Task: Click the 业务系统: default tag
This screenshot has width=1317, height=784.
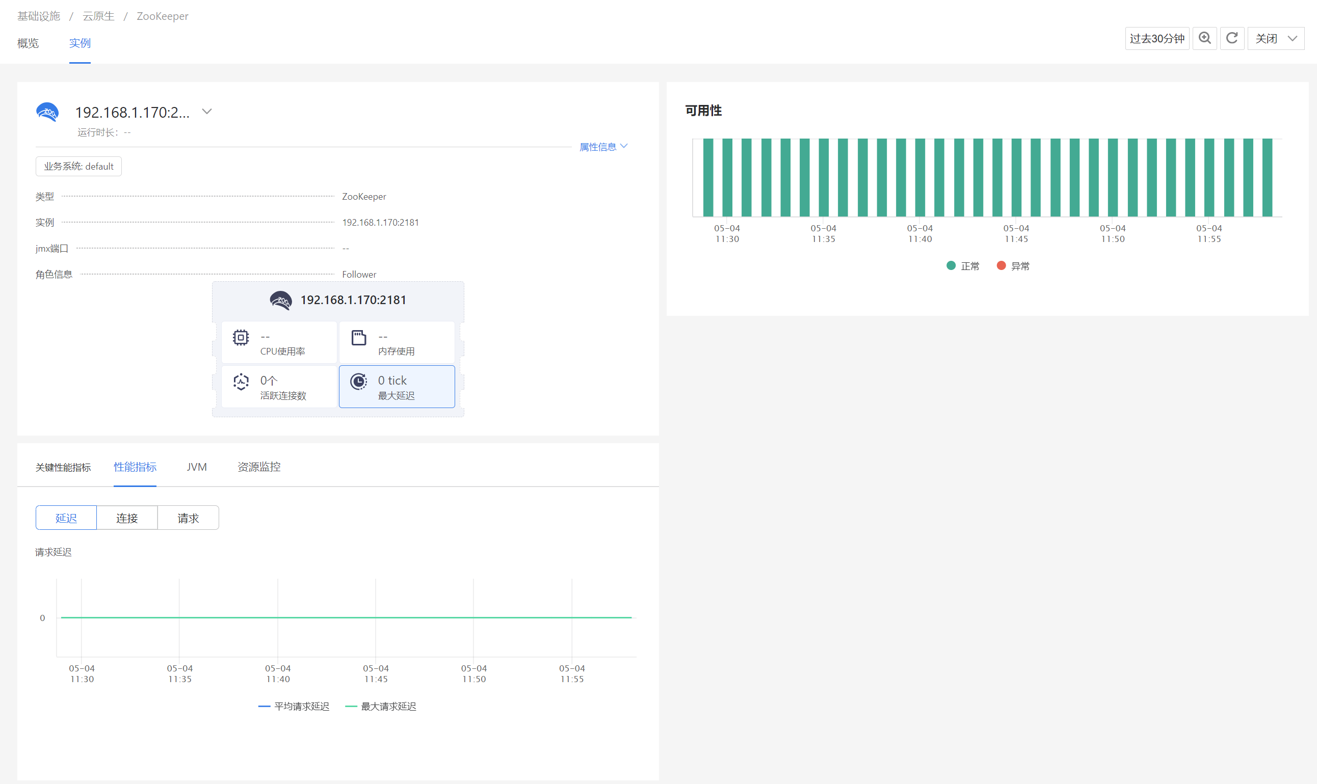Action: click(79, 167)
